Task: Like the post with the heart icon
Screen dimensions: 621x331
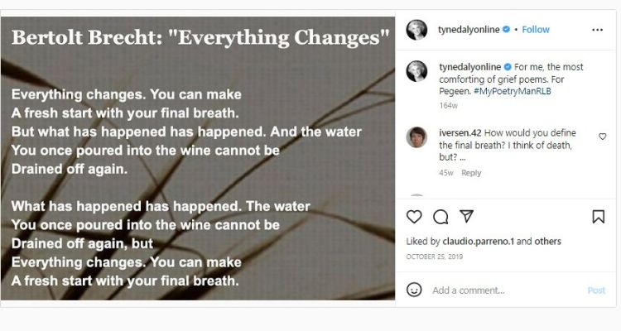Action: click(415, 217)
